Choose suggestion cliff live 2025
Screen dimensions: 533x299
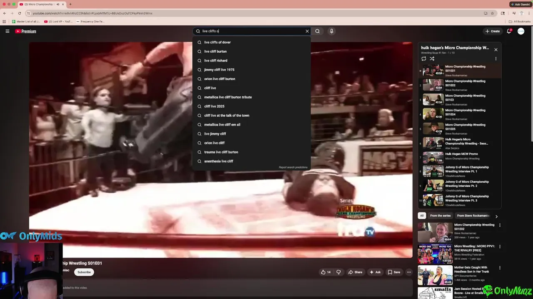click(252, 106)
